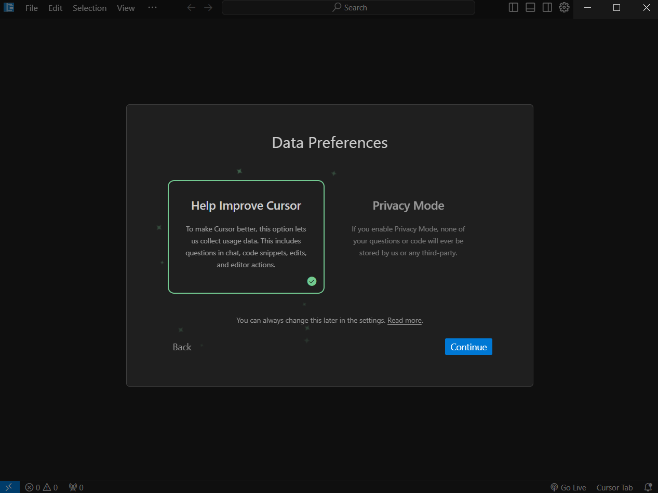This screenshot has height=493, width=658.
Task: Toggle the primary sidebar layout icon
Action: (514, 8)
